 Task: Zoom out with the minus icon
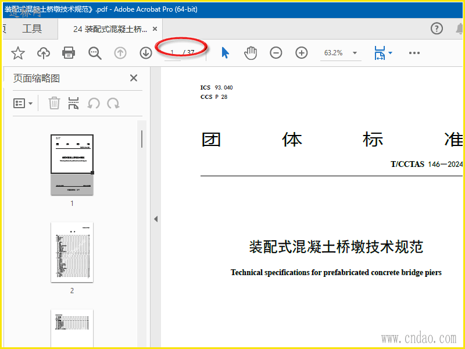tap(276, 53)
